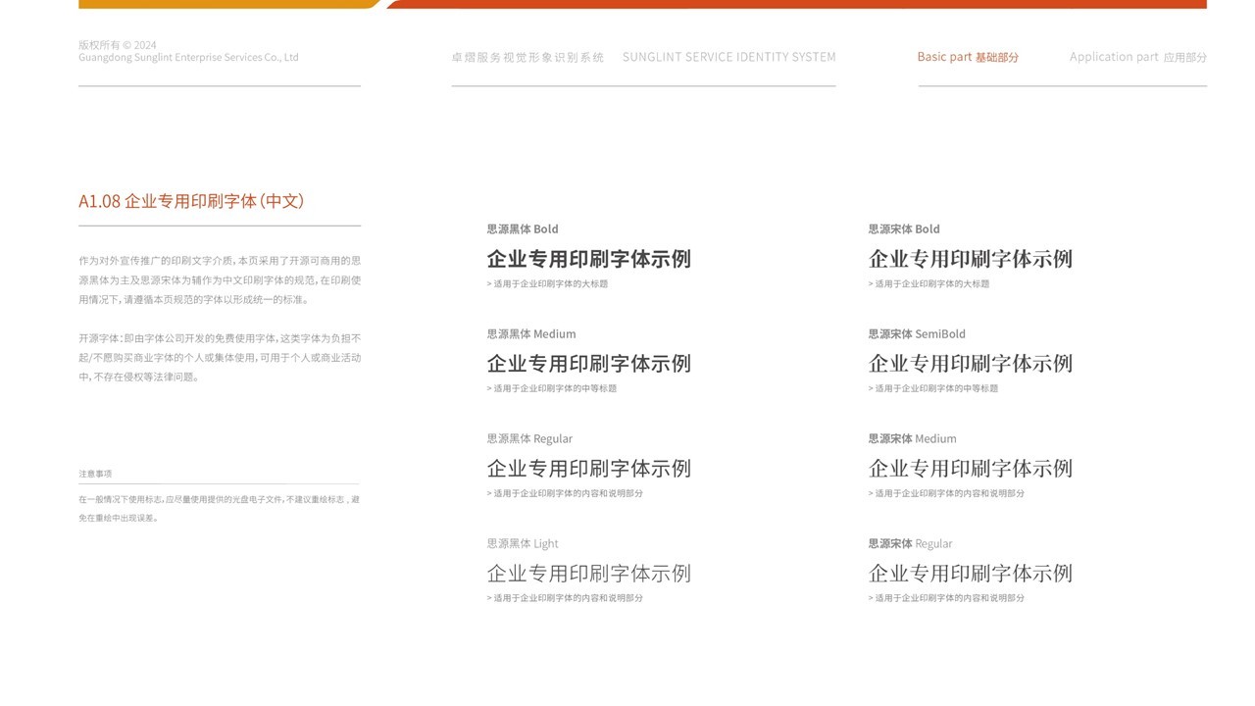Click the Guangdong Sunglint copyright line
Screen dimensions: 1255x706
(188, 57)
